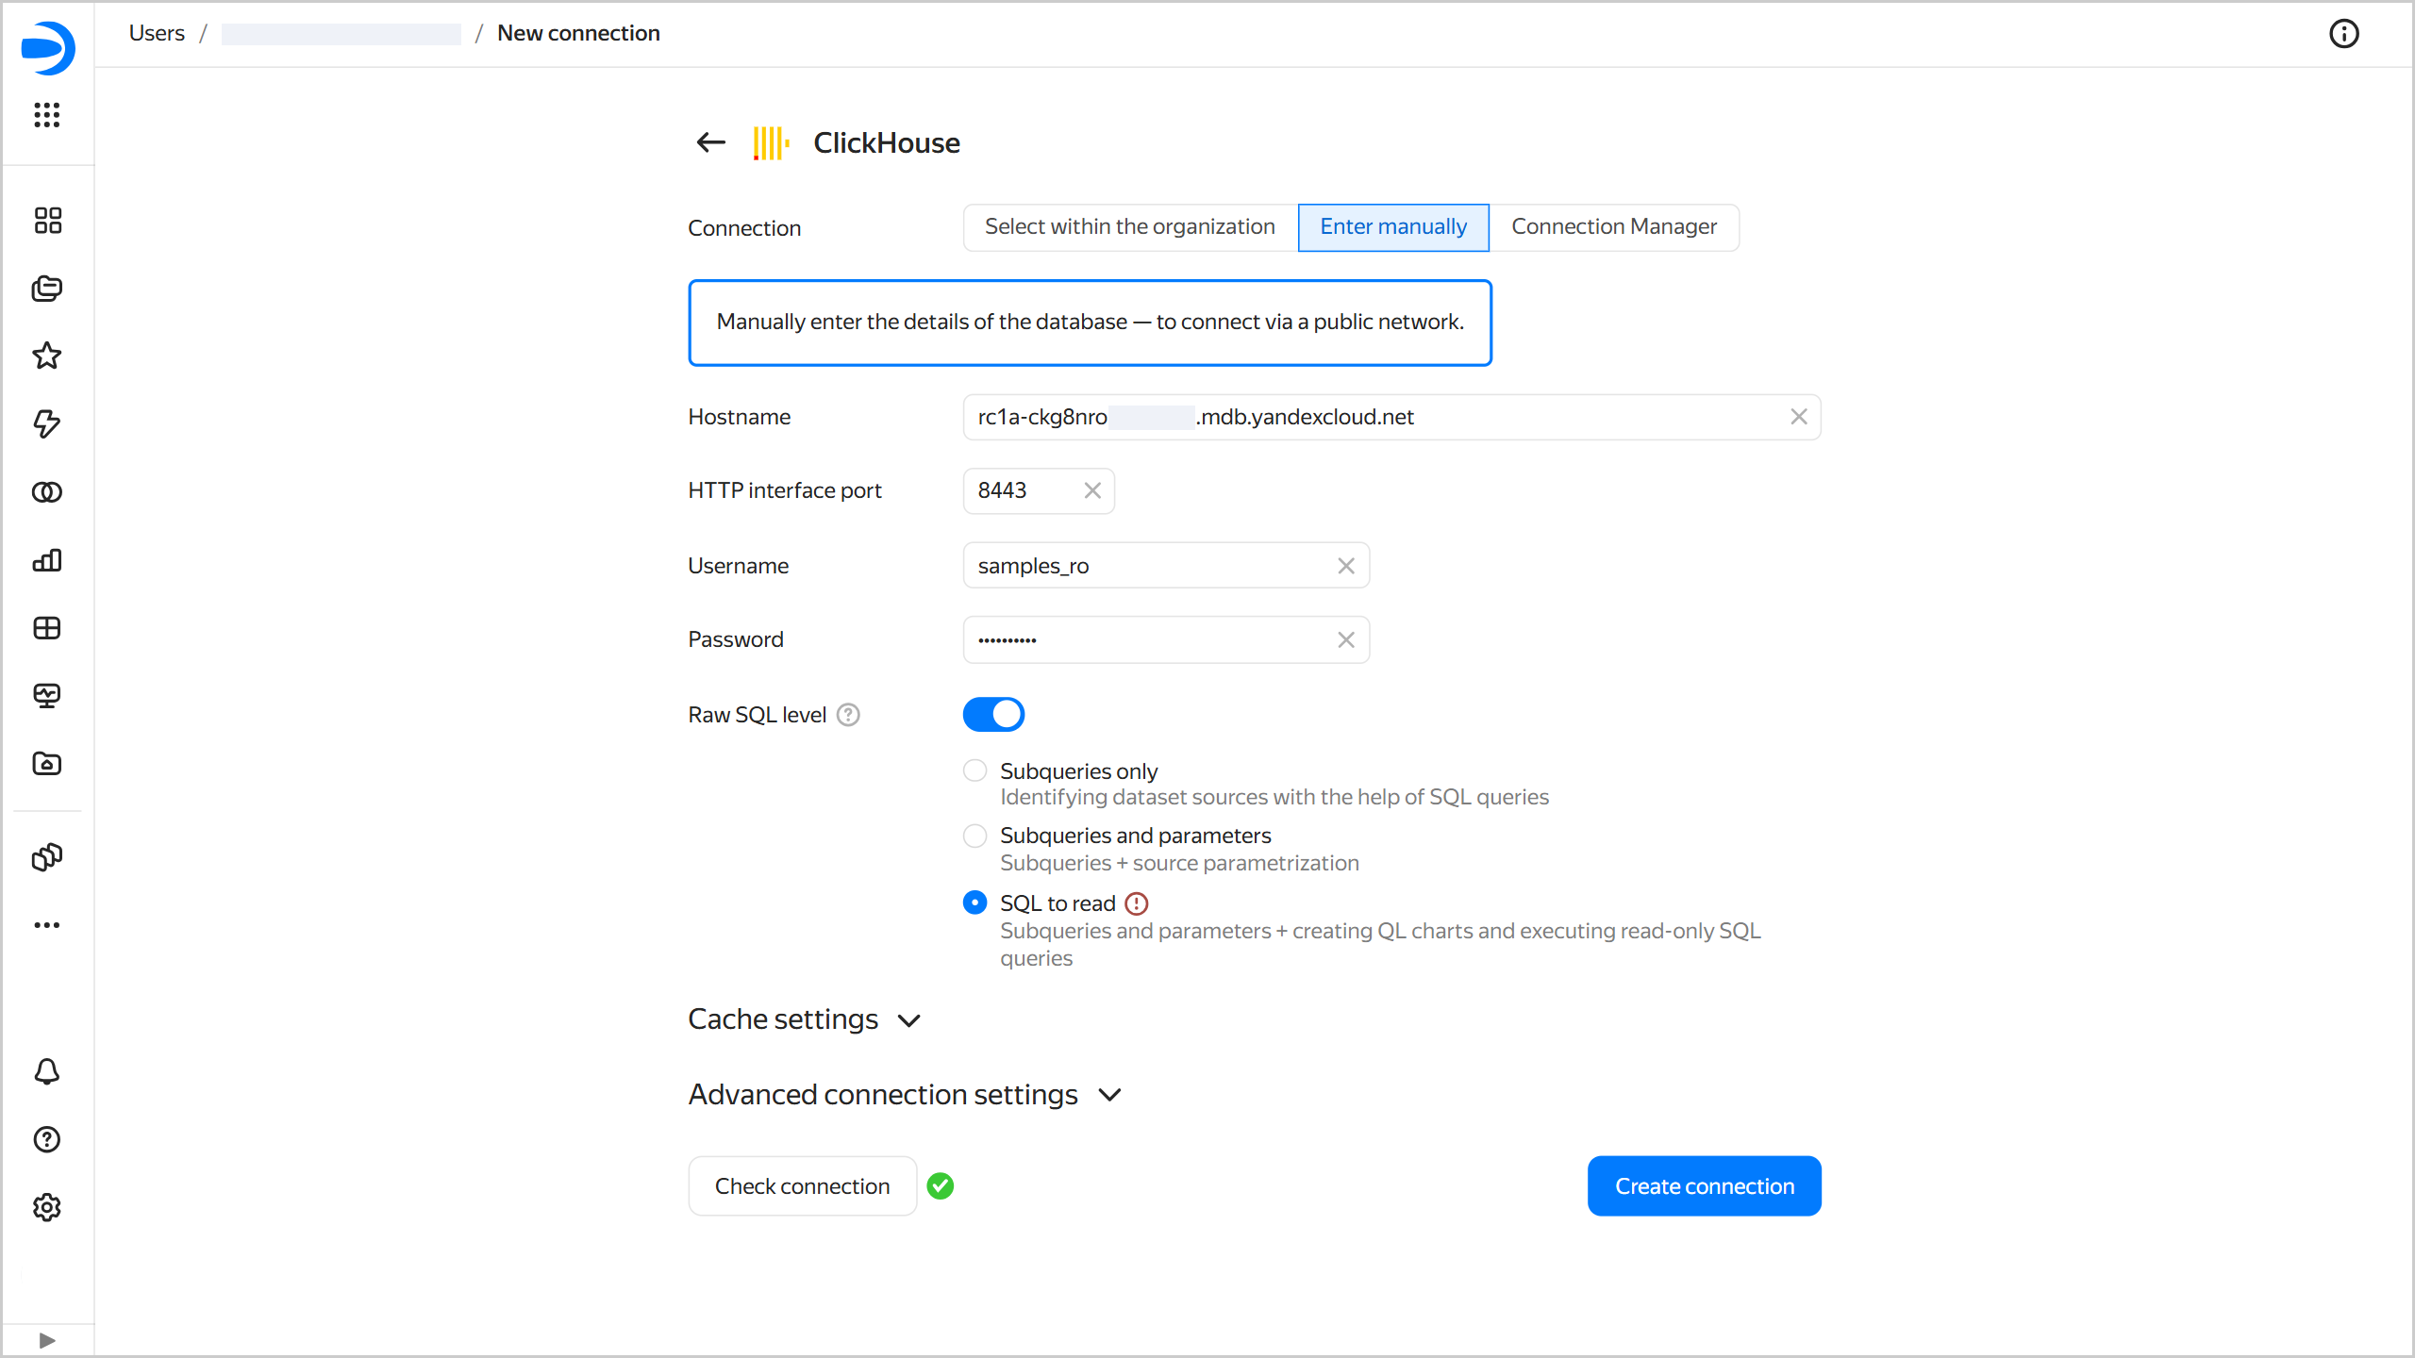Focus the Username input field
This screenshot has height=1358, width=2415.
1166,566
